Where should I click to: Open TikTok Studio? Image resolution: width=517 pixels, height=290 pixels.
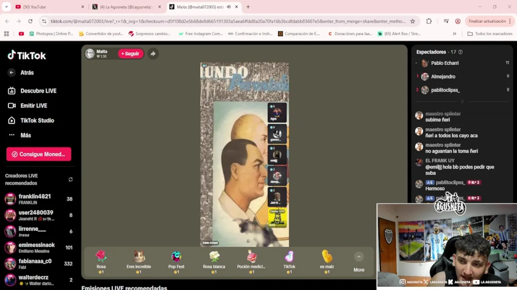point(31,120)
